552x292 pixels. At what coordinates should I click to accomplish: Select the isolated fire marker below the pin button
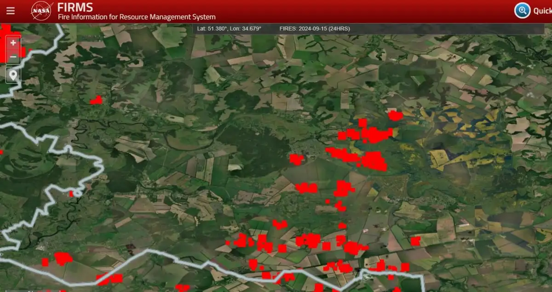click(x=96, y=100)
